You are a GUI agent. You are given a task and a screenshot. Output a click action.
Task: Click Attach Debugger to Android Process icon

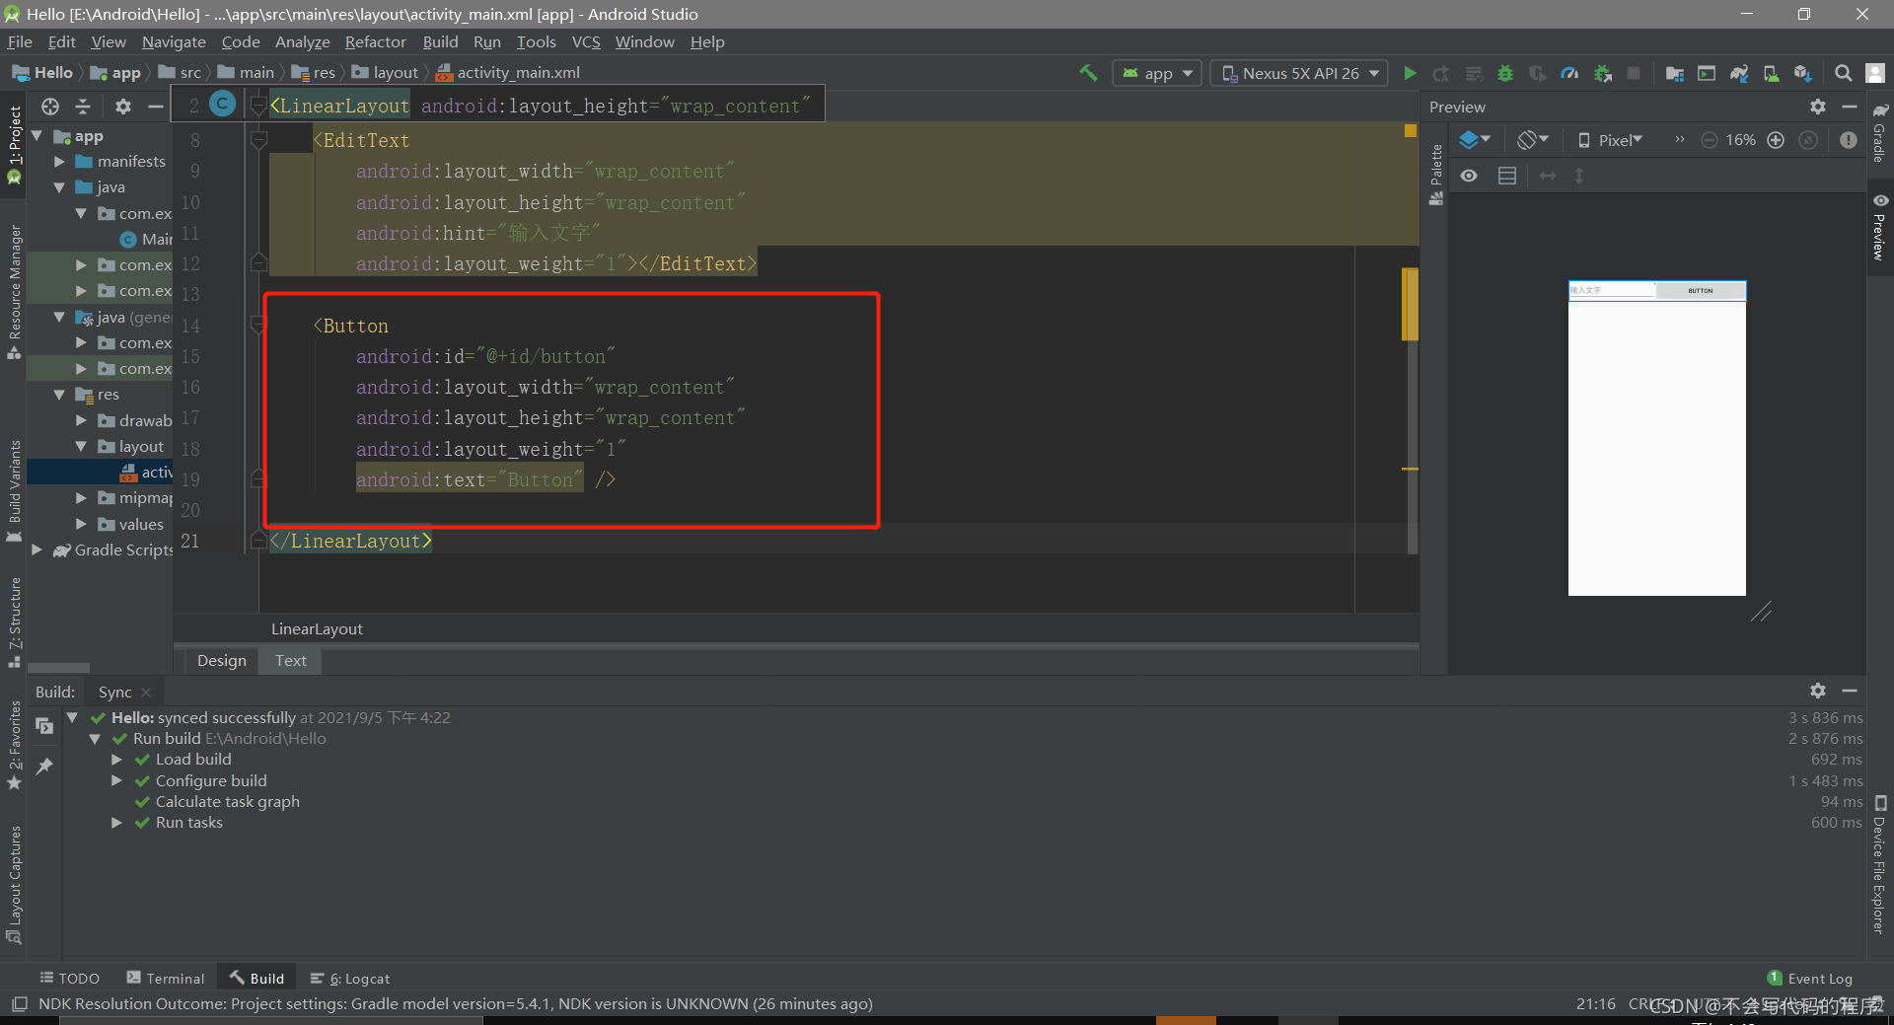coord(1603,73)
